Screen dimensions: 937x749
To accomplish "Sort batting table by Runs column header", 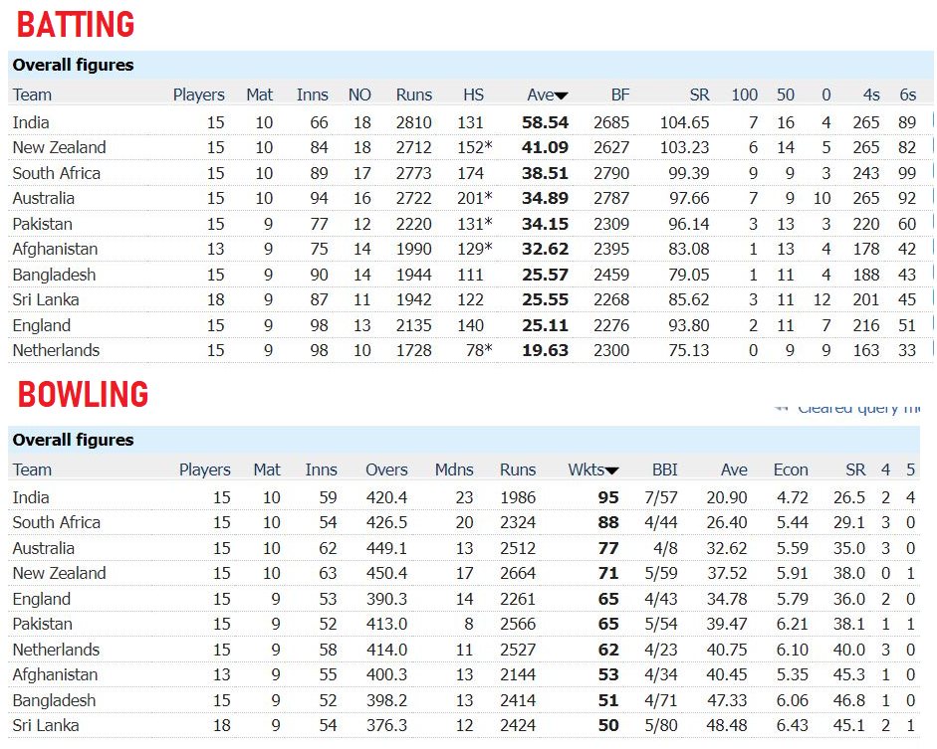I will 413,95.
